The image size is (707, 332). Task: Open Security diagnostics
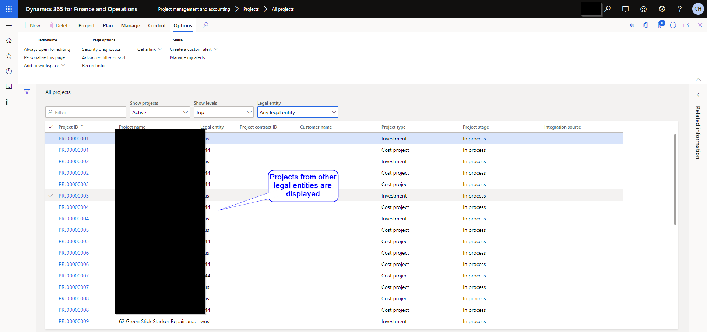[101, 49]
